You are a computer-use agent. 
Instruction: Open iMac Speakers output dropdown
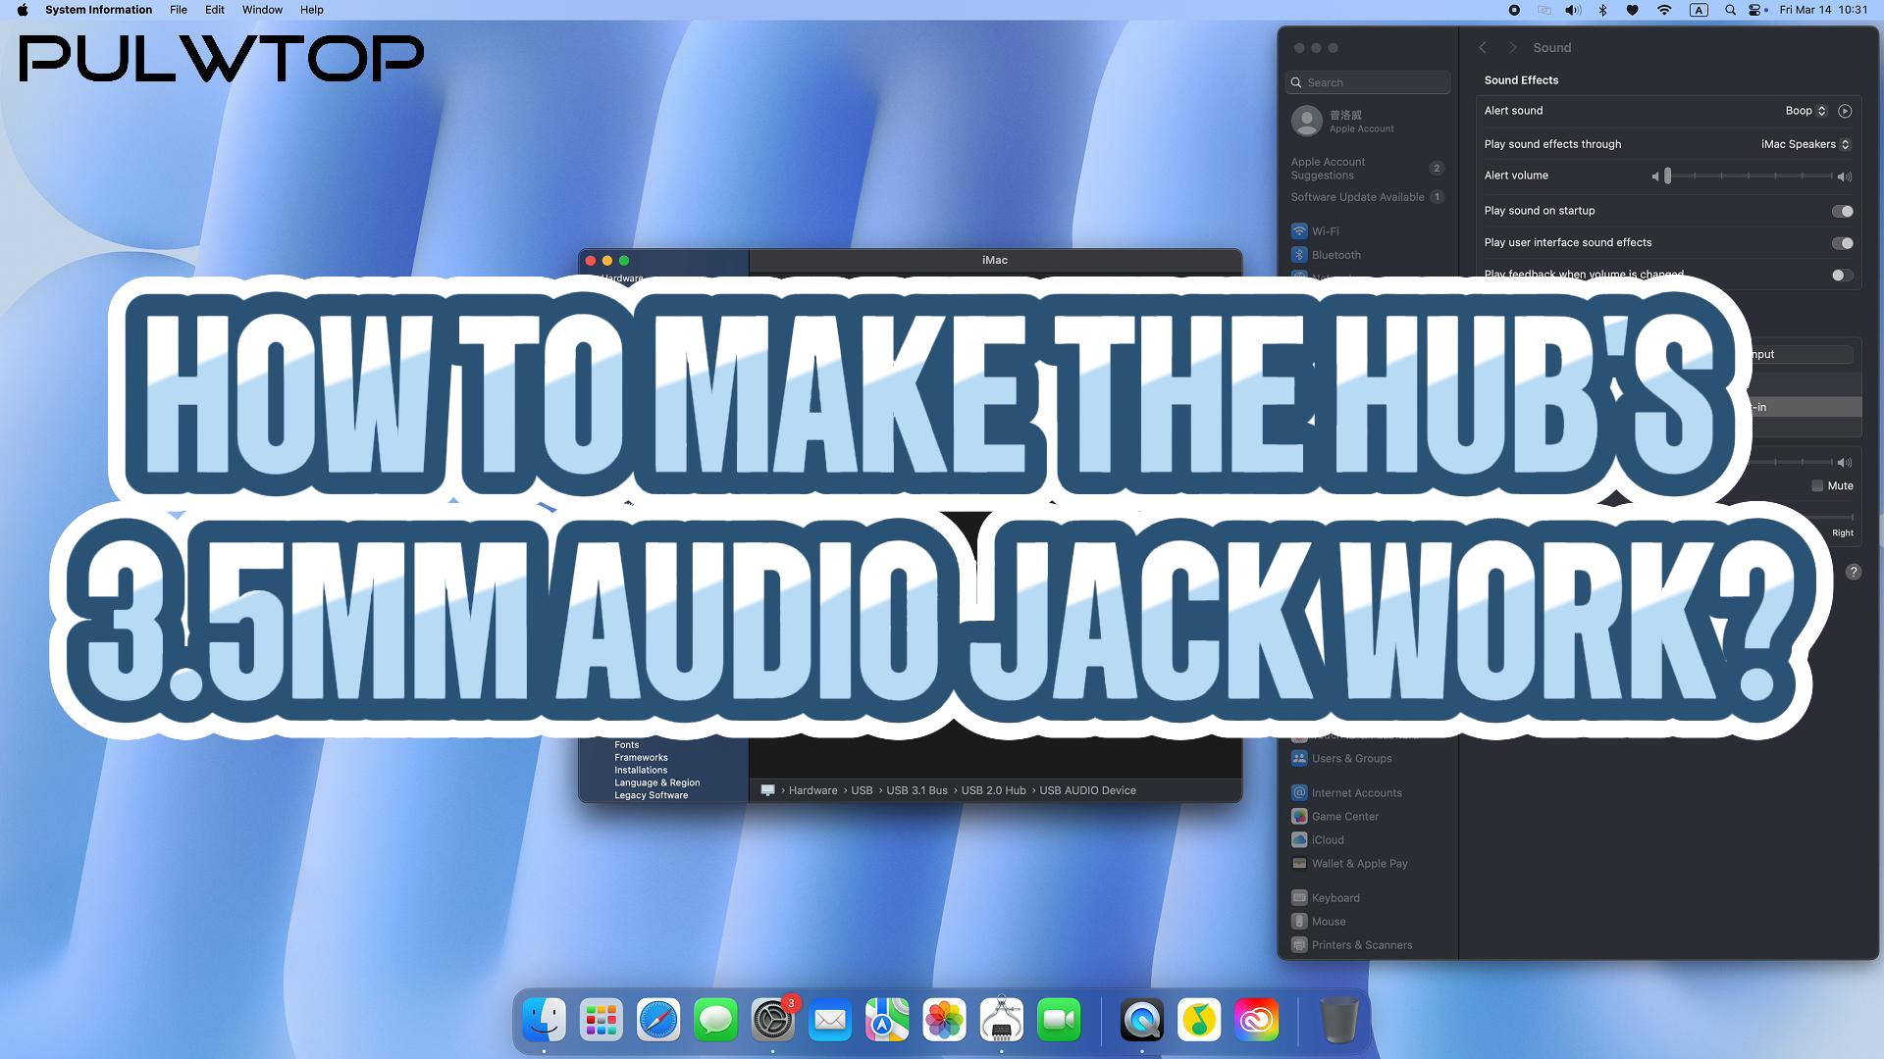tap(1805, 144)
